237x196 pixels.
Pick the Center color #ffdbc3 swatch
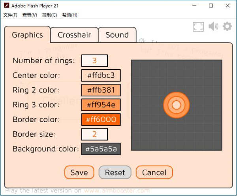(x=101, y=75)
